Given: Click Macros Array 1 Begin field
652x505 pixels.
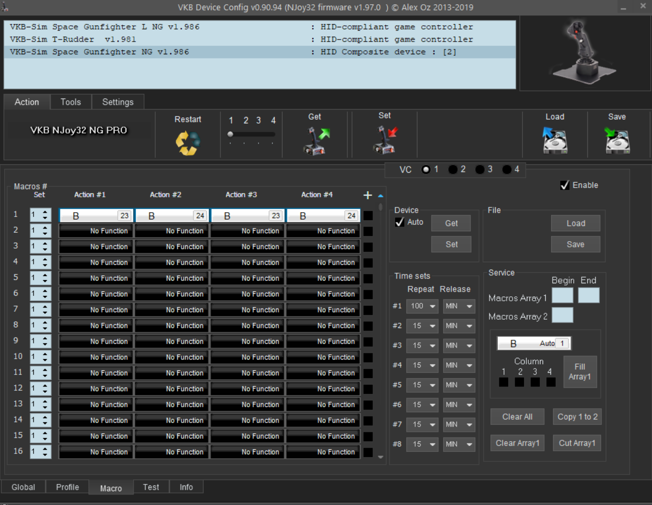Looking at the screenshot, I should [x=563, y=295].
